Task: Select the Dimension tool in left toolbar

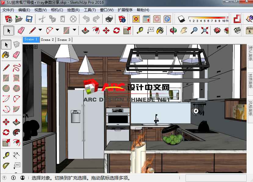Action: (x=16, y=155)
